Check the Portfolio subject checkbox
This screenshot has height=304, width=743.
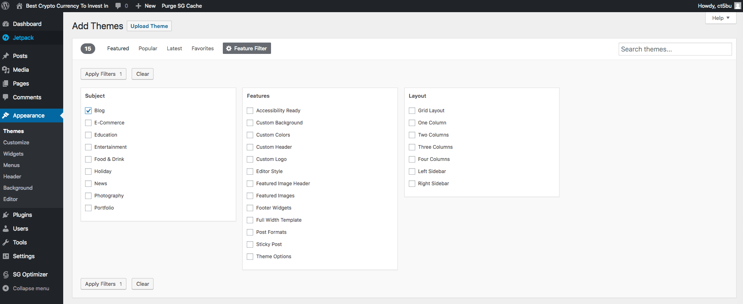(88, 208)
